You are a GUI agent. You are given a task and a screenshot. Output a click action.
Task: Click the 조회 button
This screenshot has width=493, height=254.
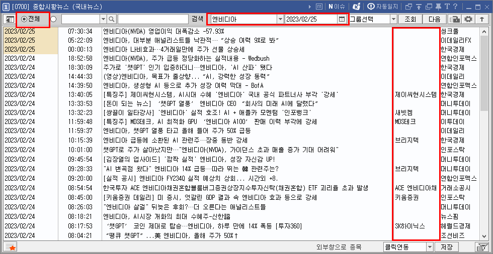[x=410, y=19]
